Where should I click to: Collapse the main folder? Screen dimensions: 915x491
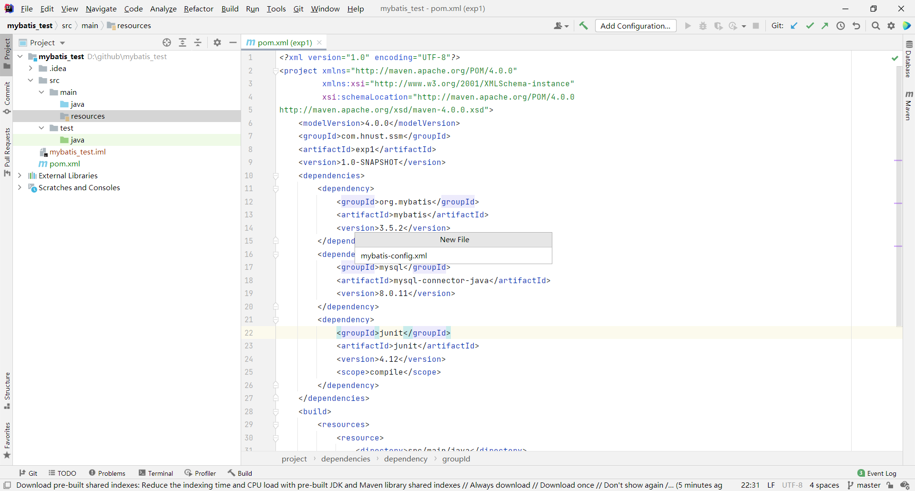point(41,92)
